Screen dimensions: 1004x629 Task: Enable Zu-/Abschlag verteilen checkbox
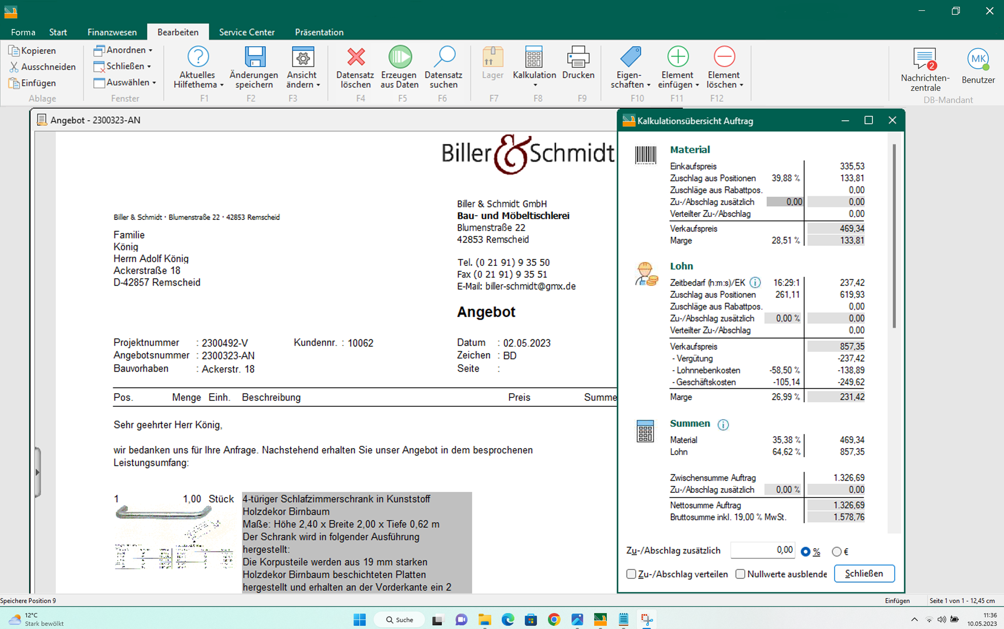[x=632, y=574]
